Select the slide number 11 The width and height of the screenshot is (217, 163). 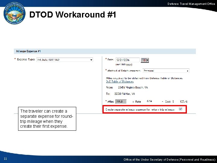pyautogui.click(x=5, y=159)
